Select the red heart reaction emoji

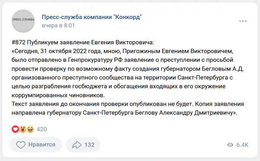point(15,129)
